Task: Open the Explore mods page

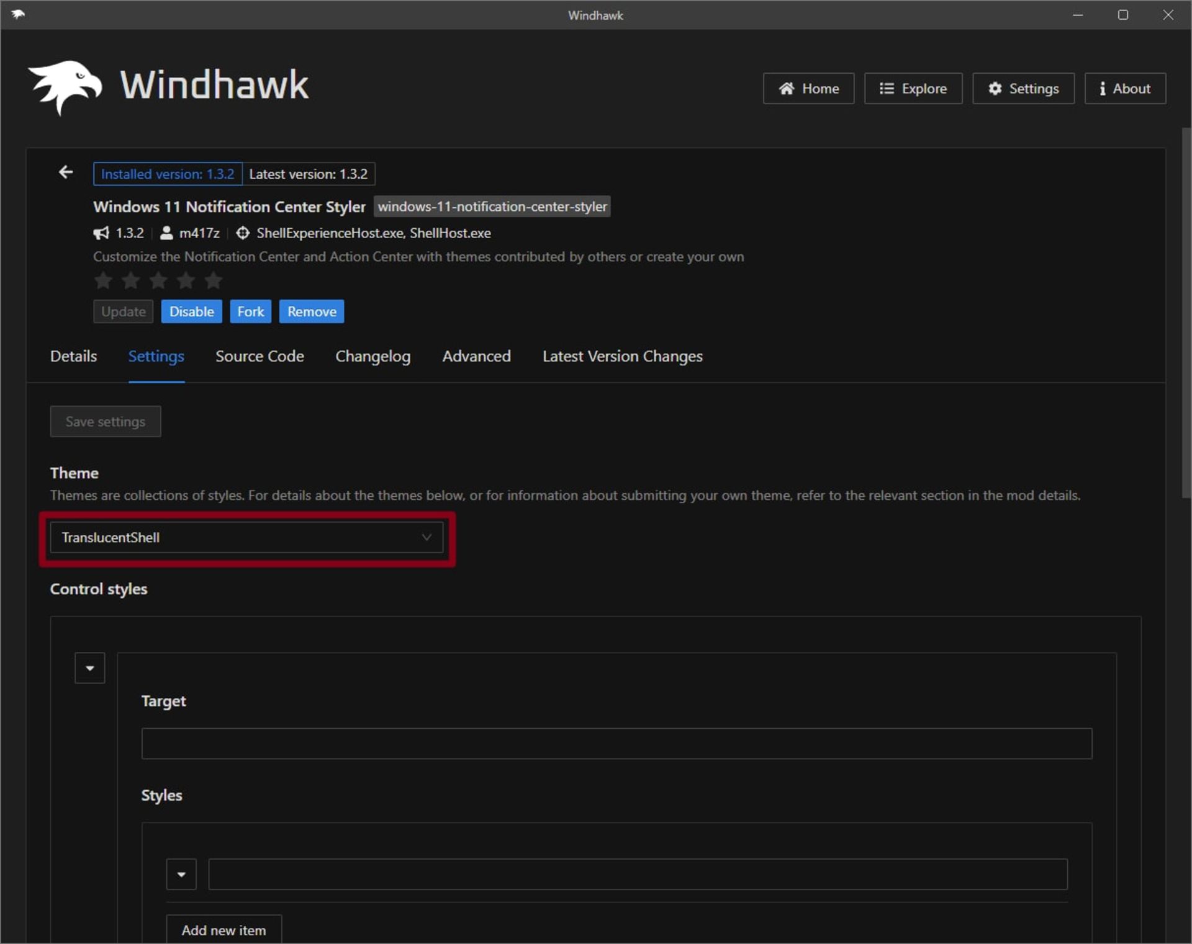Action: pyautogui.click(x=913, y=89)
